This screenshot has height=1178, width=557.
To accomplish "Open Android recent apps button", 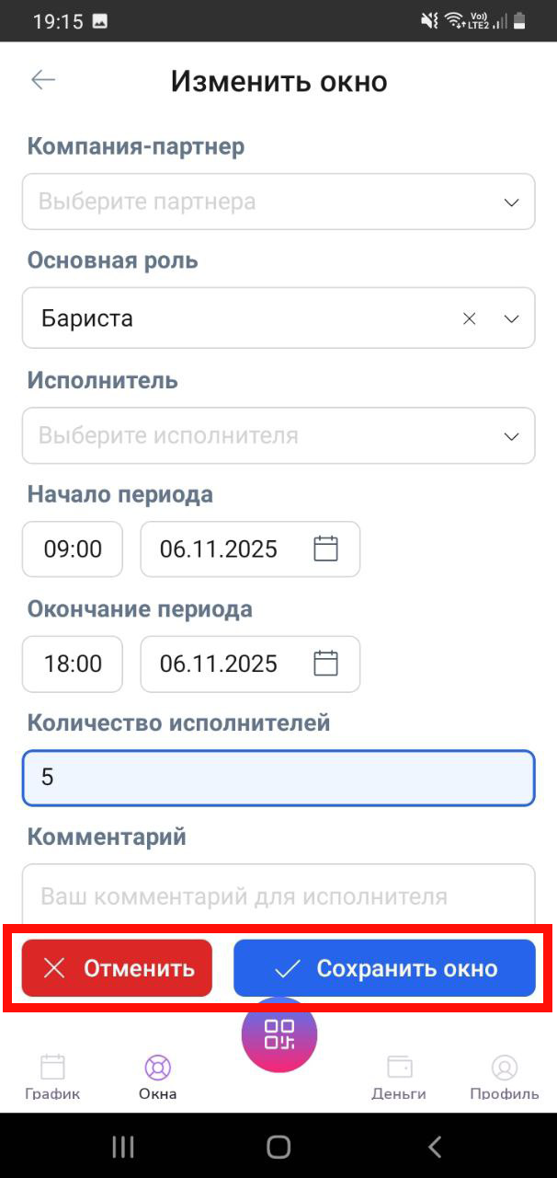I will [122, 1146].
